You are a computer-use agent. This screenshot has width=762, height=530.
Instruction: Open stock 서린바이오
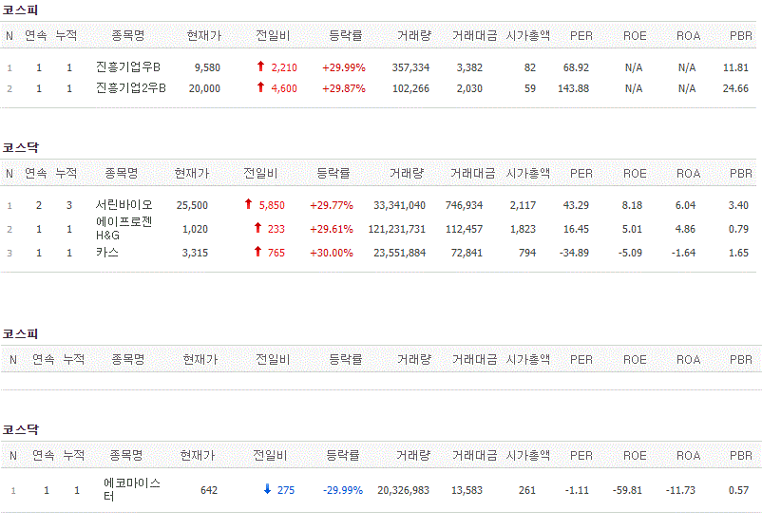(x=124, y=205)
